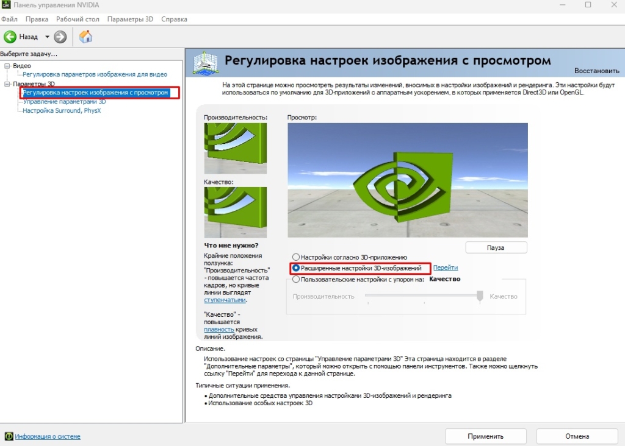The height and width of the screenshot is (446, 625).
Task: Close the NVIDIA control panel window
Action: (x=614, y=5)
